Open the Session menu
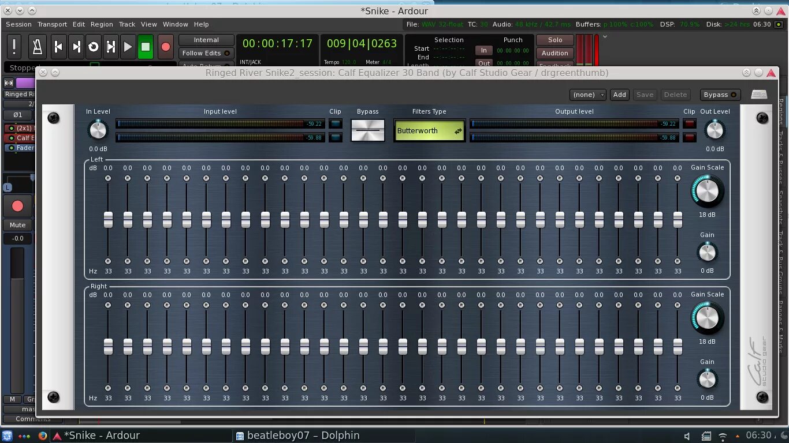This screenshot has width=789, height=443. (x=18, y=24)
